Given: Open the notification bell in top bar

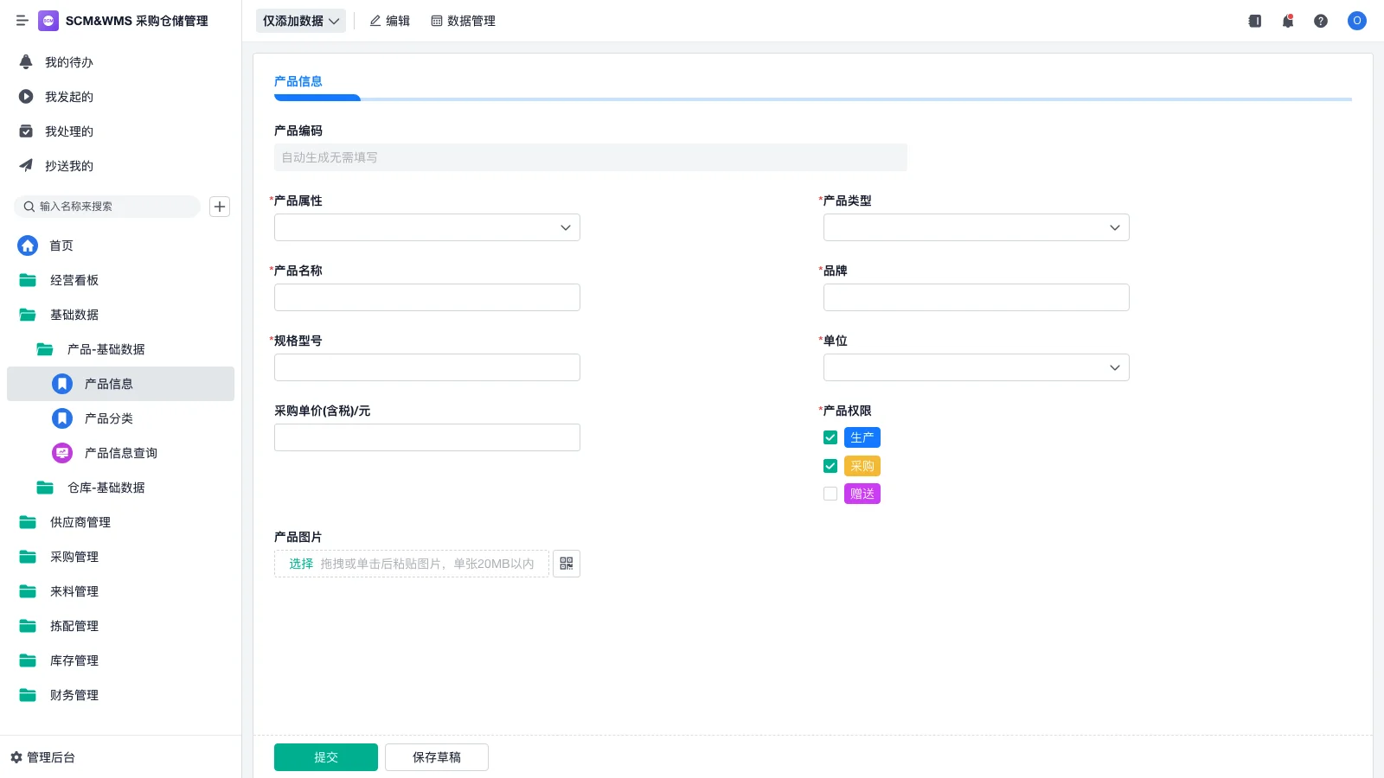Looking at the screenshot, I should 1288,21.
